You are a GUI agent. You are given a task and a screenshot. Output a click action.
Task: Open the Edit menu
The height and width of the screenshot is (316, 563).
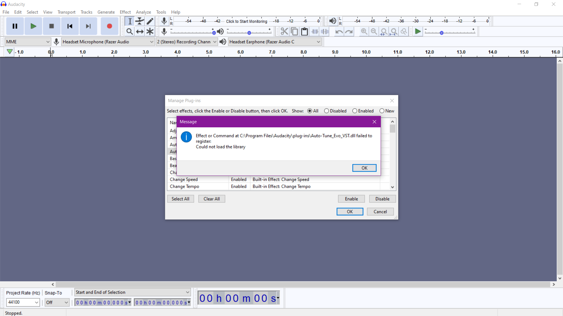(x=18, y=12)
